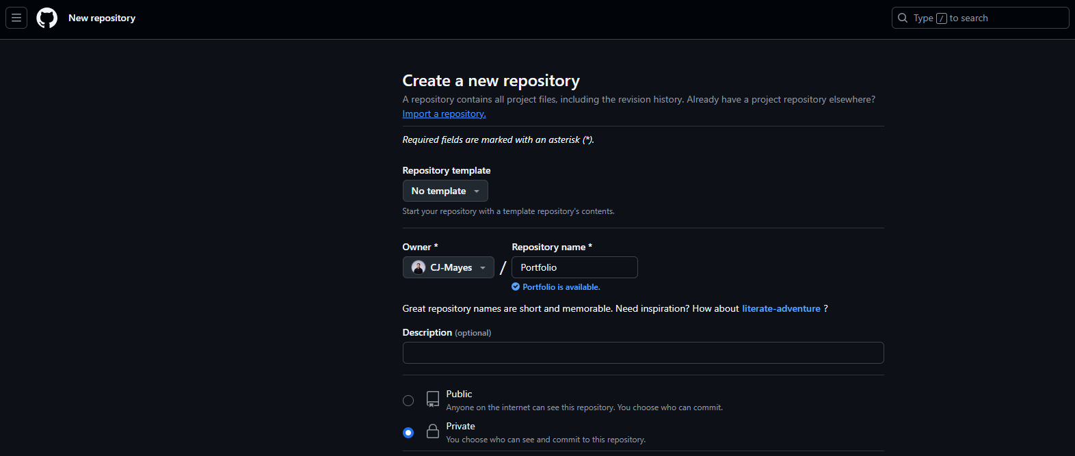Select the Private visibility radio button
Image resolution: width=1075 pixels, height=456 pixels.
pyautogui.click(x=408, y=433)
